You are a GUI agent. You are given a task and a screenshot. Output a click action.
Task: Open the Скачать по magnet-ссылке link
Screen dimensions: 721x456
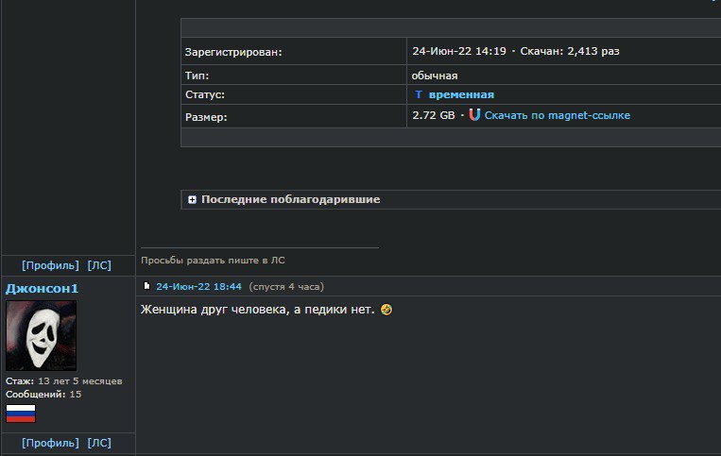[x=557, y=115]
